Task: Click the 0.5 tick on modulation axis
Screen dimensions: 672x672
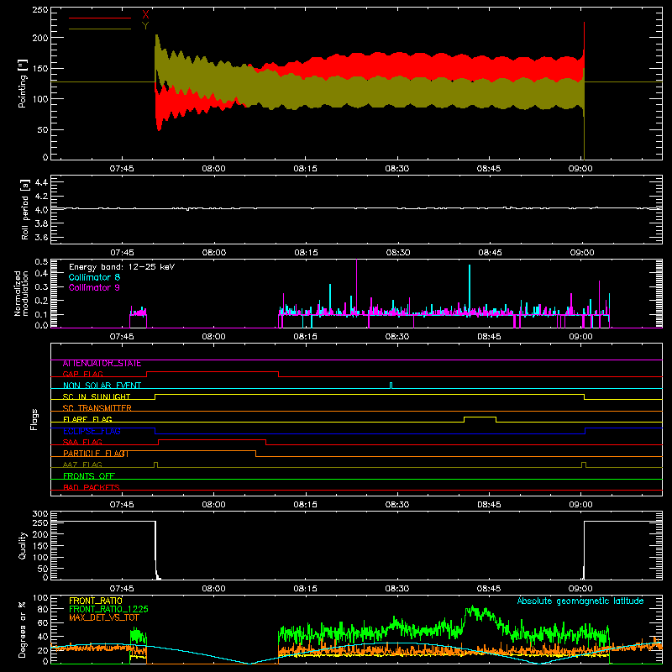Action: point(41,262)
